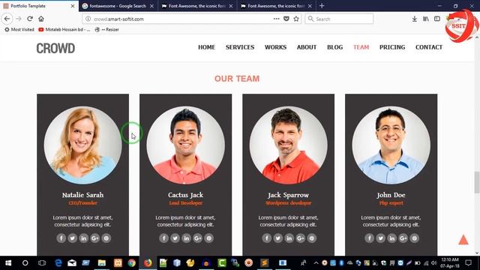Viewport: 480px width, 270px height.
Task: Show site information icon in the address bar
Action: [x=88, y=19]
